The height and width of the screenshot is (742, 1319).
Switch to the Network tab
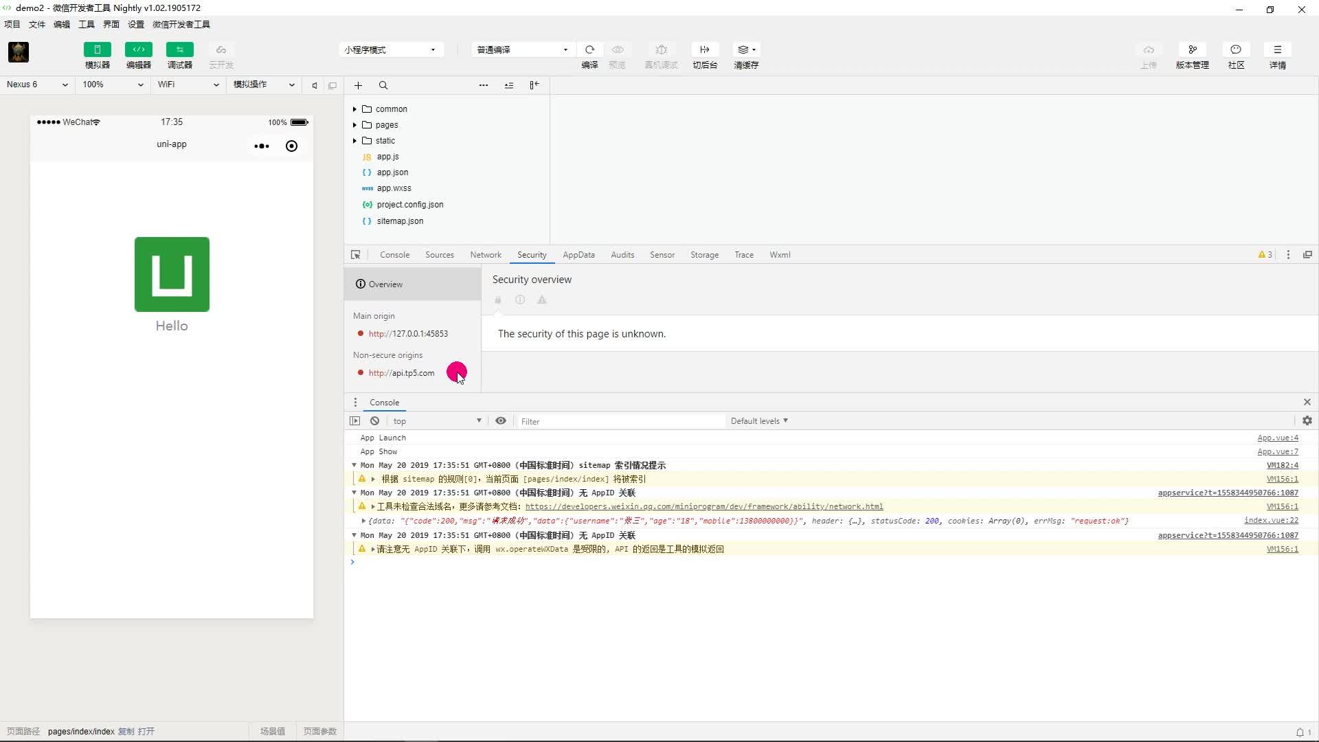485,254
